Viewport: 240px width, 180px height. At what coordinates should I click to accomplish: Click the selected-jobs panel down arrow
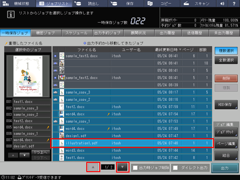[25, 155]
